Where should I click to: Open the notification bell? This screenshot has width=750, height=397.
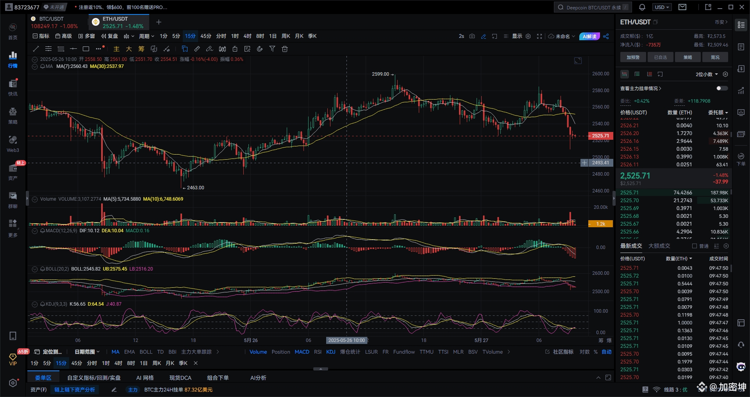tap(642, 7)
